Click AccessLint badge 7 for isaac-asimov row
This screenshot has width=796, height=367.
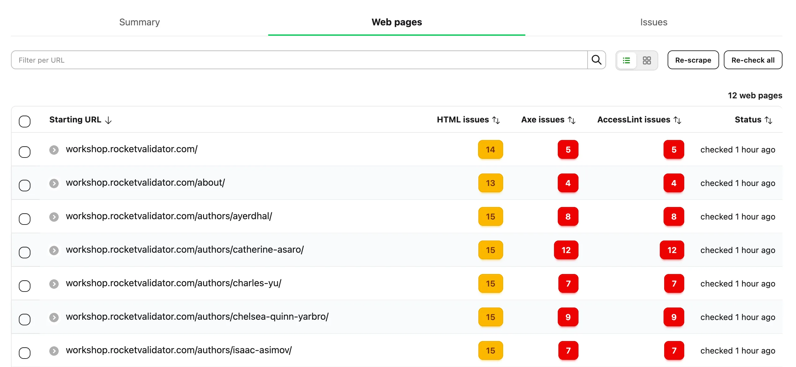click(674, 350)
